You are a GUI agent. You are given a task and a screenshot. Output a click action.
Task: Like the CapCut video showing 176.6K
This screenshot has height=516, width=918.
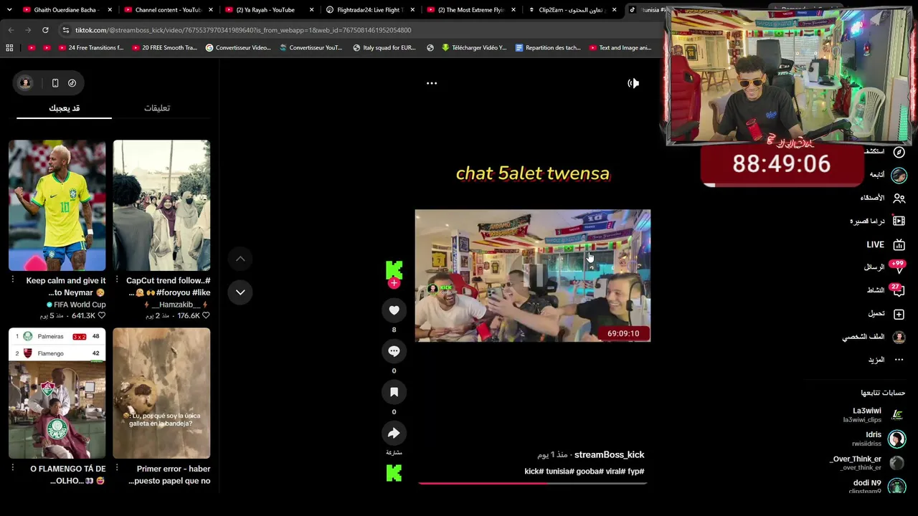point(206,315)
